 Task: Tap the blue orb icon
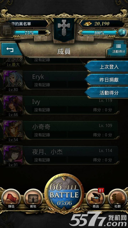tap(122, 33)
